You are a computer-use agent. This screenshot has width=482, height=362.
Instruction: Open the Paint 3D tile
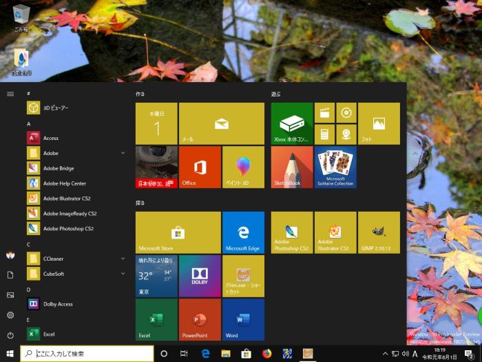[243, 167]
